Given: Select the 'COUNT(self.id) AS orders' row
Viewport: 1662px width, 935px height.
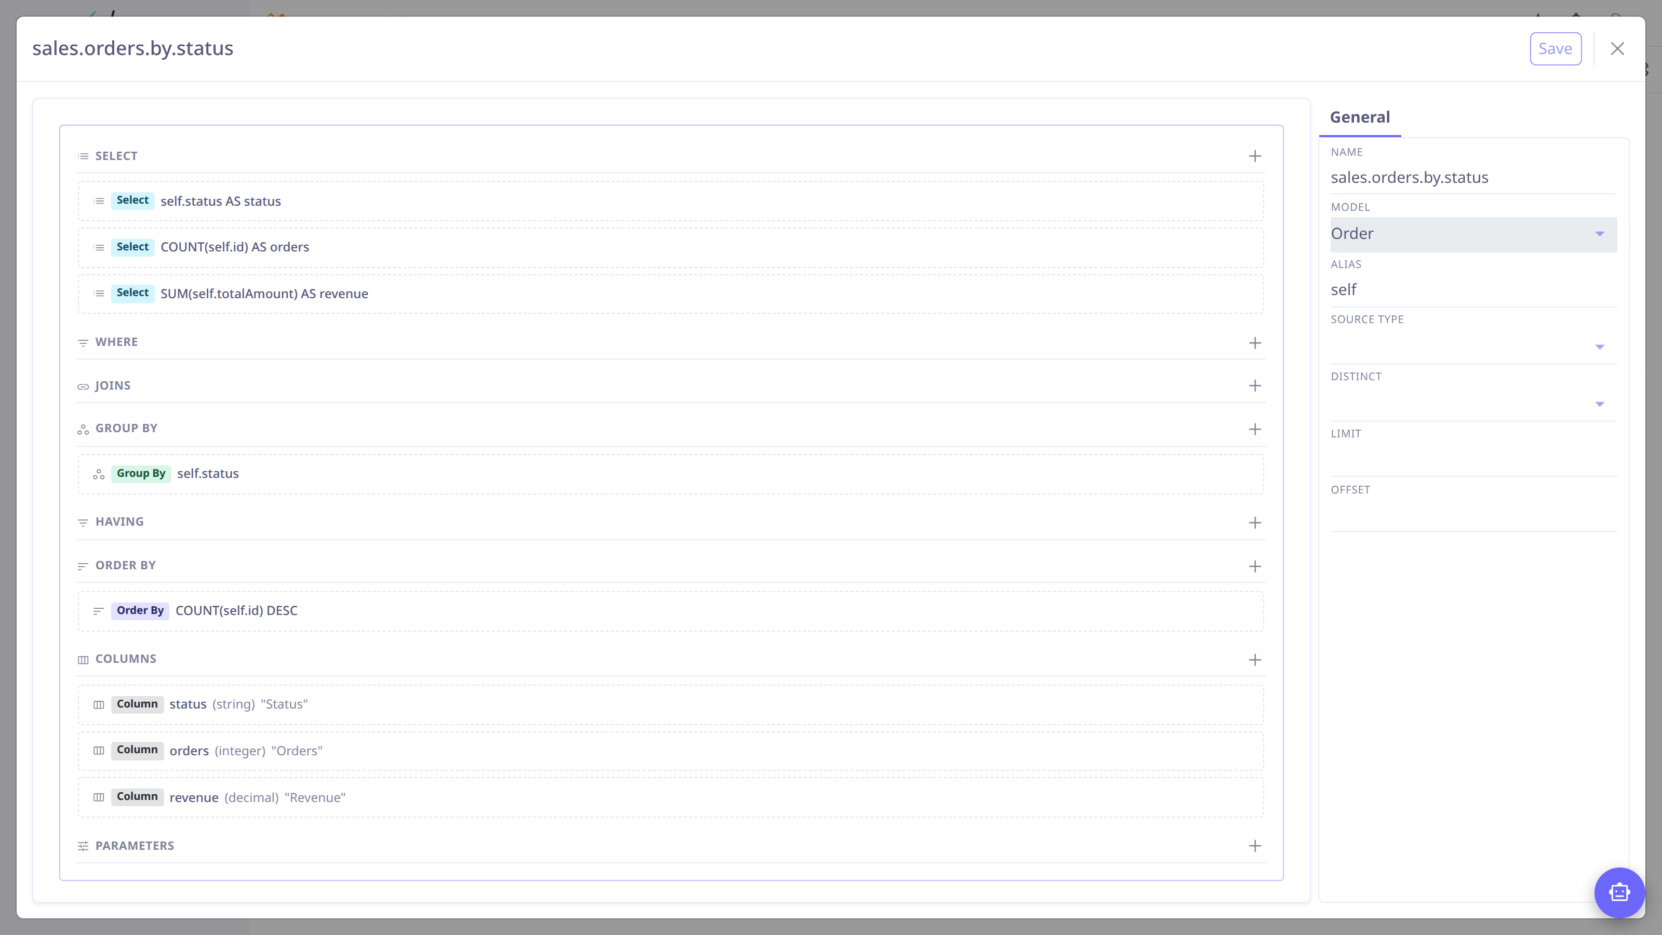Looking at the screenshot, I should pos(671,248).
